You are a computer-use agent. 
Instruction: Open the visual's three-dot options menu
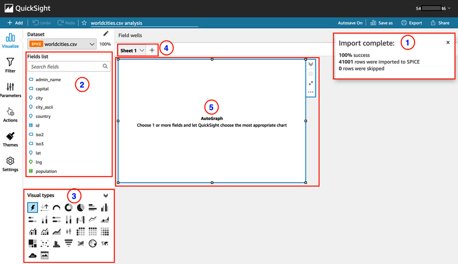tap(311, 92)
